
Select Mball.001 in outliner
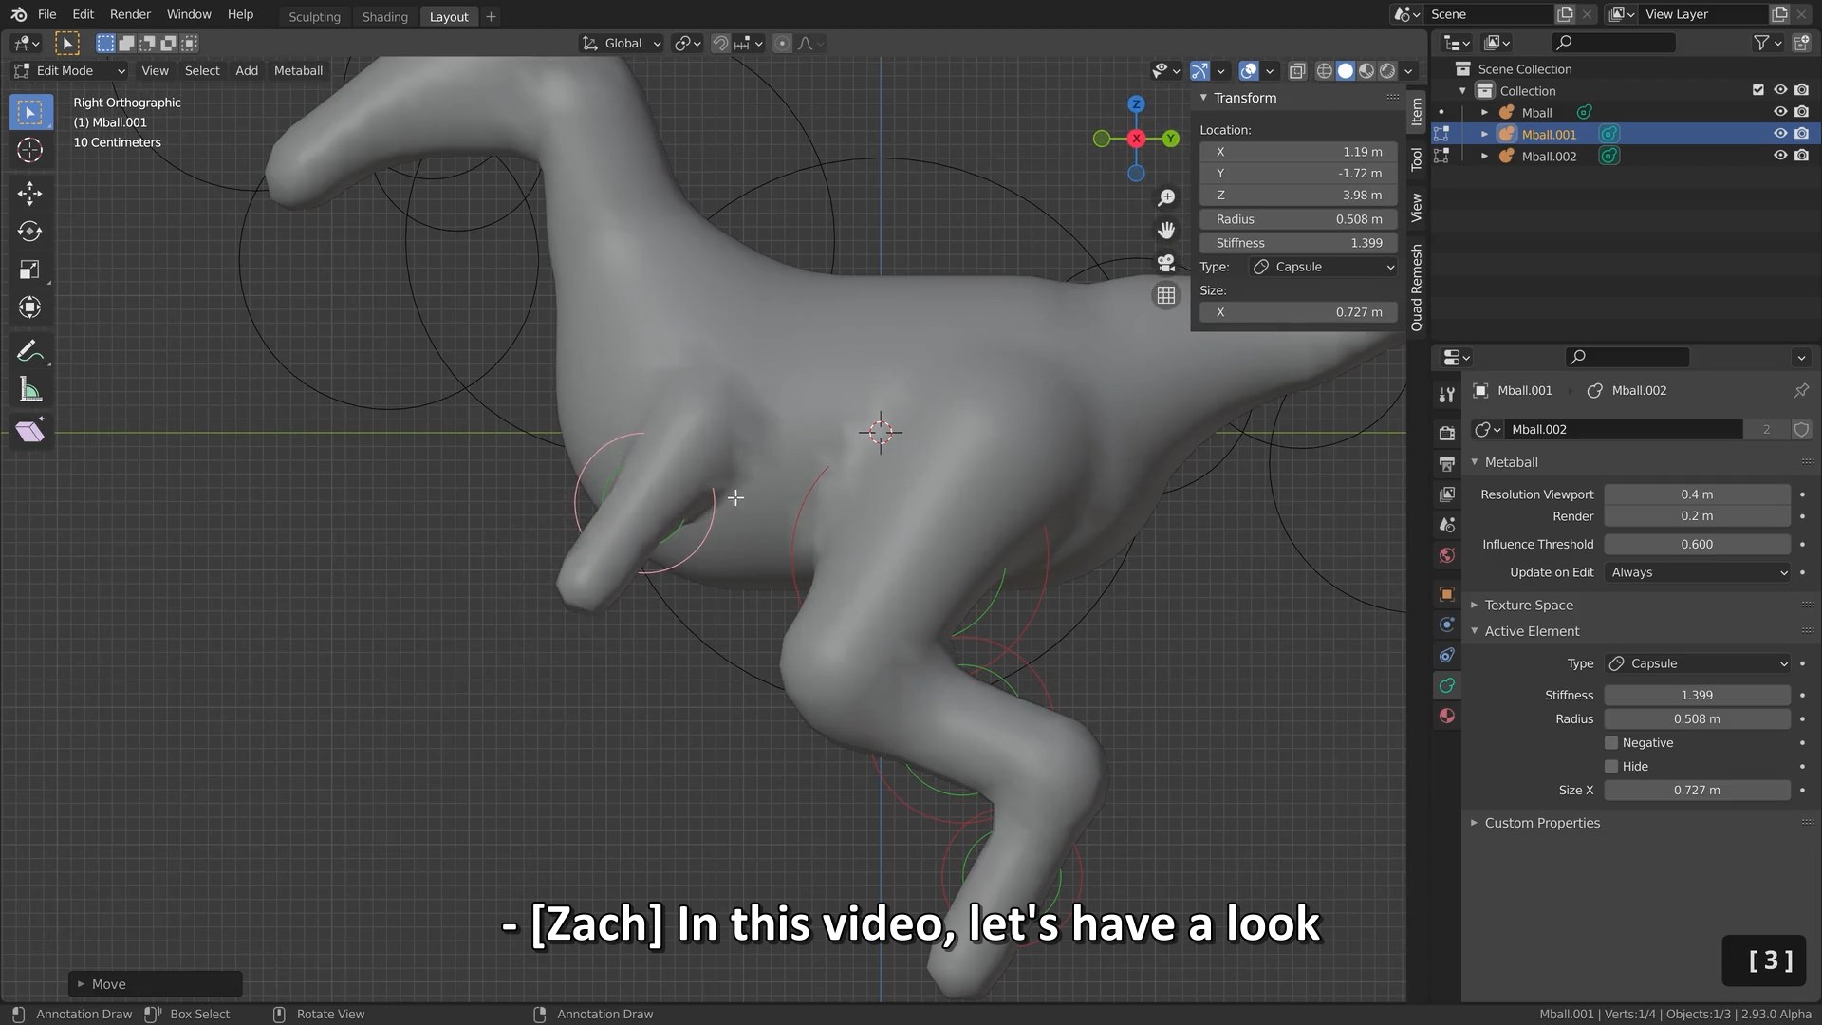click(1549, 134)
